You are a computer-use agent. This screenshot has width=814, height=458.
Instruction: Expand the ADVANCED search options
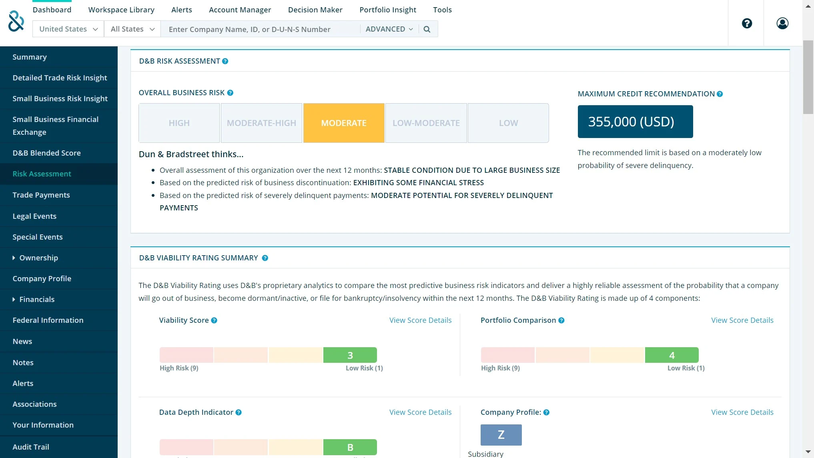[x=389, y=29]
